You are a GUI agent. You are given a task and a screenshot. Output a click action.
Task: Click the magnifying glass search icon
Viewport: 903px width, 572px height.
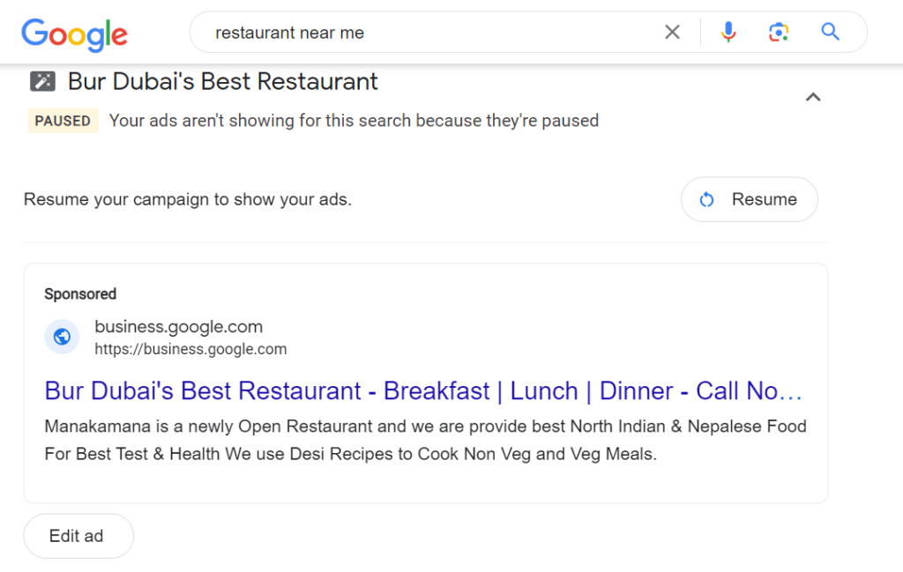point(830,33)
